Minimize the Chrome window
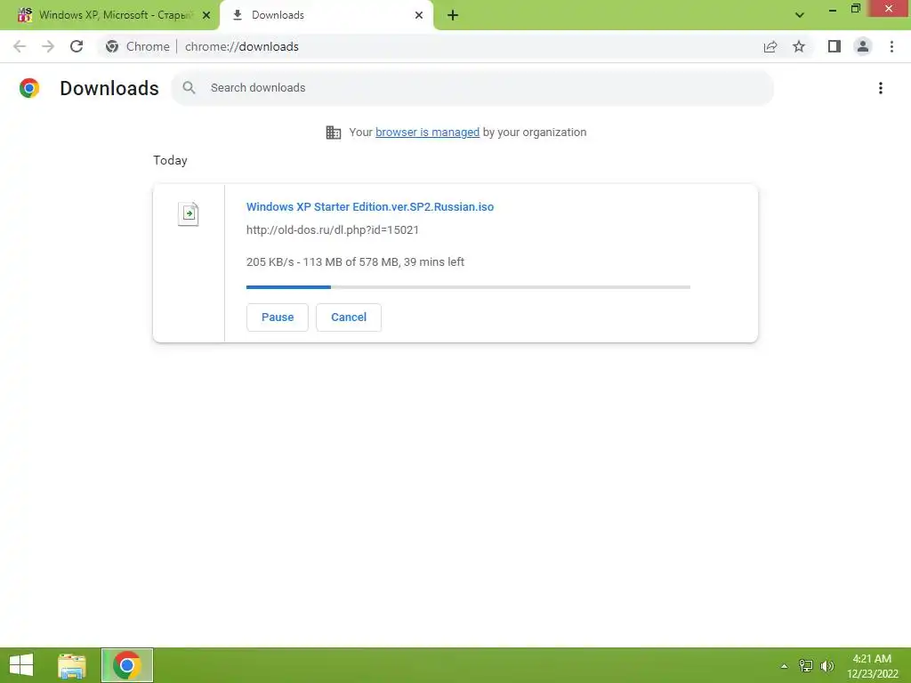The width and height of the screenshot is (911, 683). (833, 9)
